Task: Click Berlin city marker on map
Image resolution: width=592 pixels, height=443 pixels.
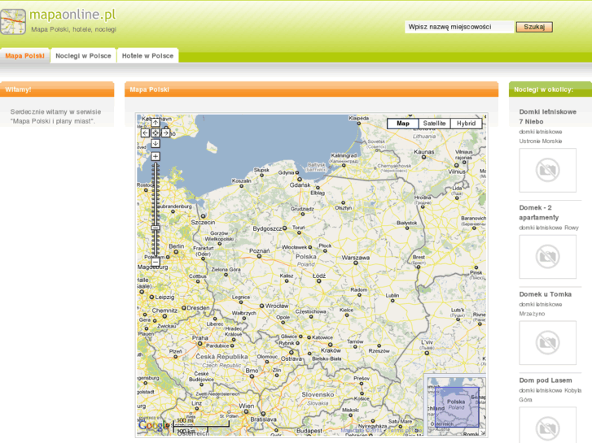Action: (176, 252)
